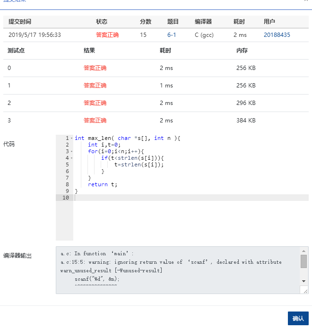The image size is (312, 329).
Task: Click test point 2 result 答案正确
Action: click(95, 103)
